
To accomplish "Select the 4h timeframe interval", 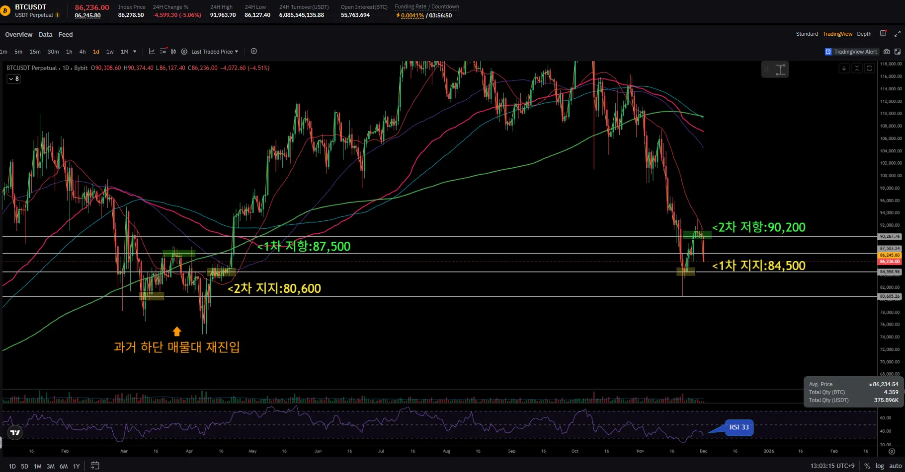I will pos(82,52).
